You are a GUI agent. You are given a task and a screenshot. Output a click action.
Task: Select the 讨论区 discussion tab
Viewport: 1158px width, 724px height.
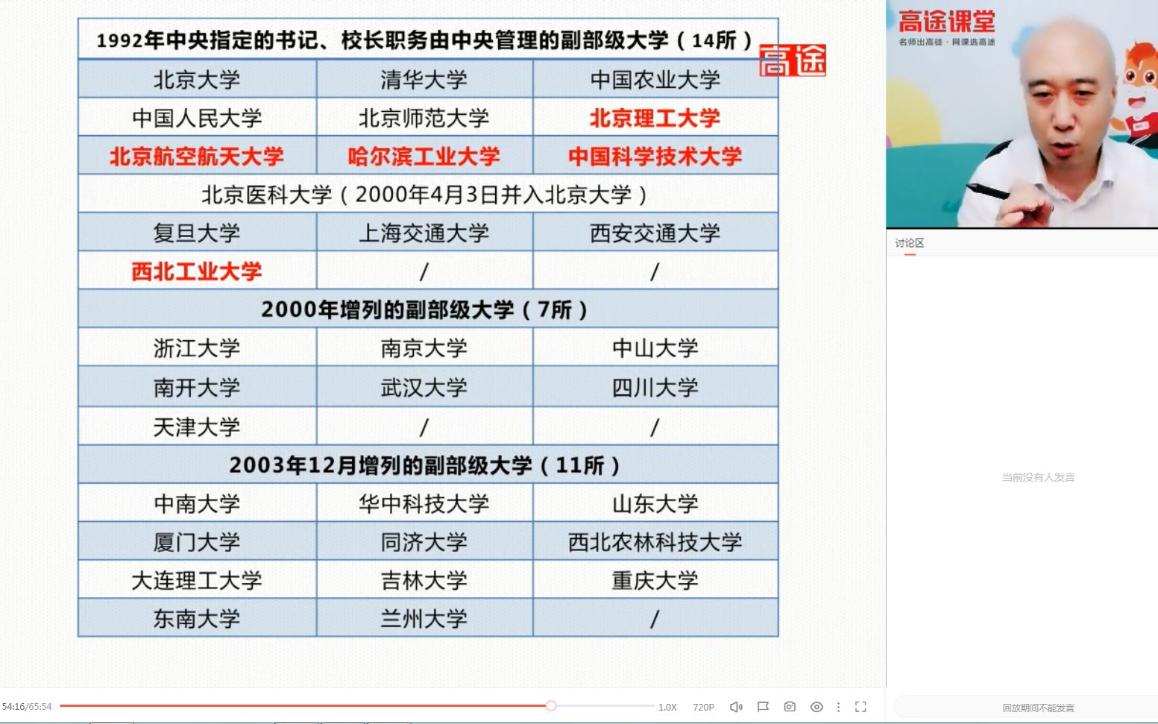pyautogui.click(x=910, y=243)
